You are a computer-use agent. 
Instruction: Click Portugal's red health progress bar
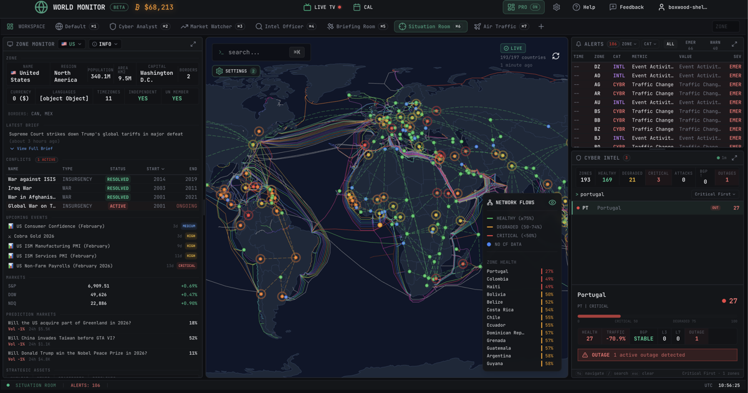598,316
